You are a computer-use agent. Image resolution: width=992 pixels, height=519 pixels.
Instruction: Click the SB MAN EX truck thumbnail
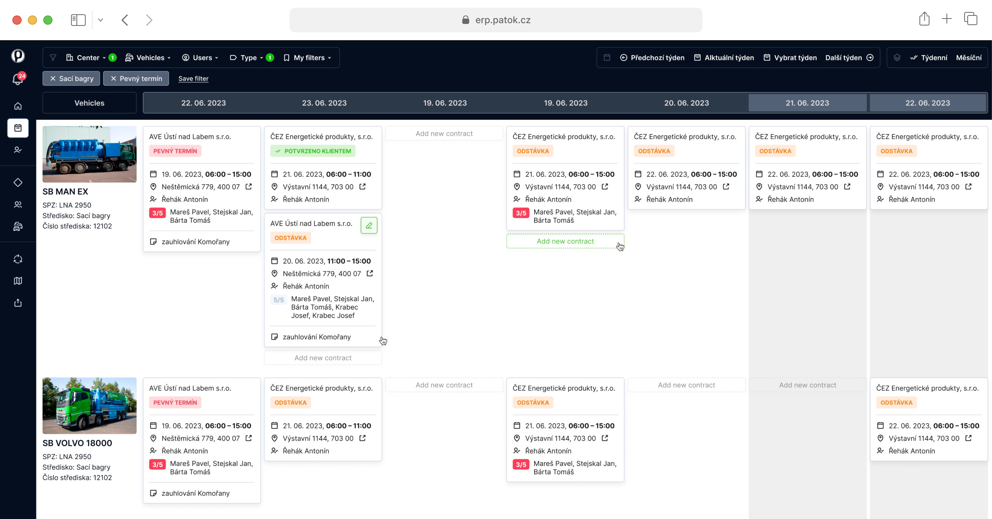tap(89, 154)
